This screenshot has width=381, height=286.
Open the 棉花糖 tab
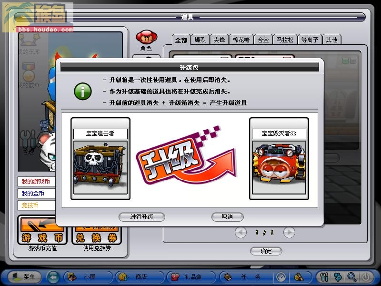coord(241,40)
